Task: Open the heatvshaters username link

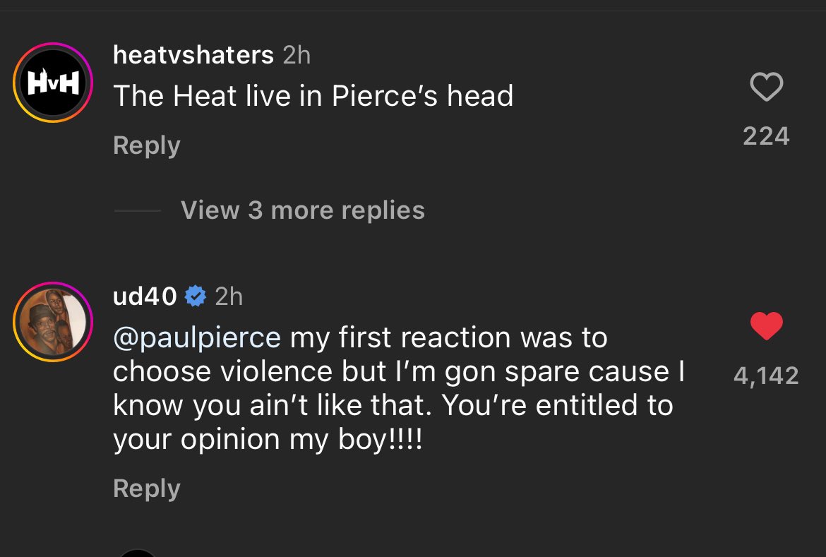Action: click(193, 54)
